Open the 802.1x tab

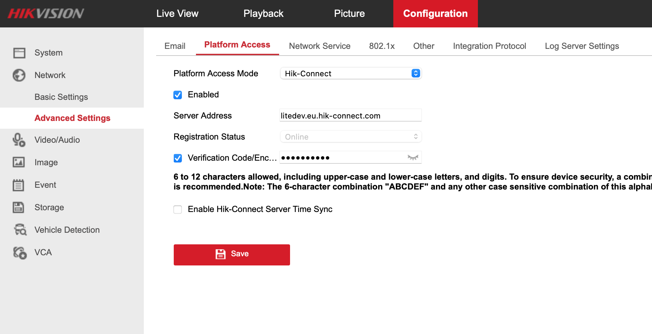[382, 46]
